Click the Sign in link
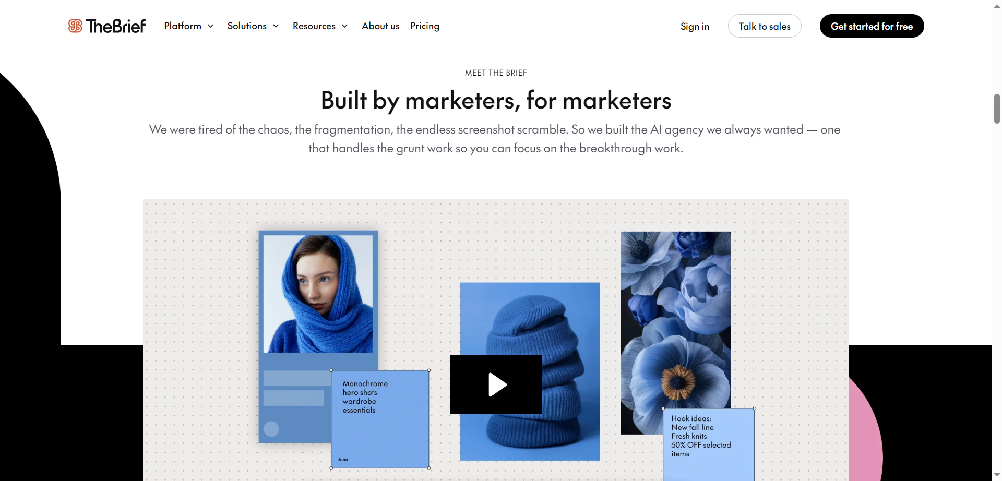 click(695, 26)
